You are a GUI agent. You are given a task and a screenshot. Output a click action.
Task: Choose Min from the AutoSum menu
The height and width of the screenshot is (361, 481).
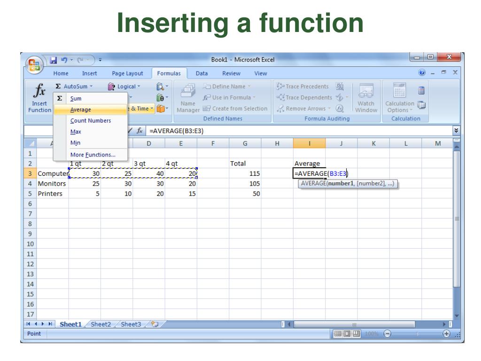coord(91,143)
